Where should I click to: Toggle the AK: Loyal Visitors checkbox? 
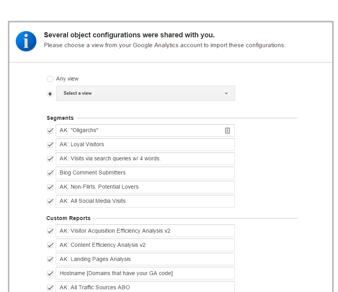(x=50, y=145)
